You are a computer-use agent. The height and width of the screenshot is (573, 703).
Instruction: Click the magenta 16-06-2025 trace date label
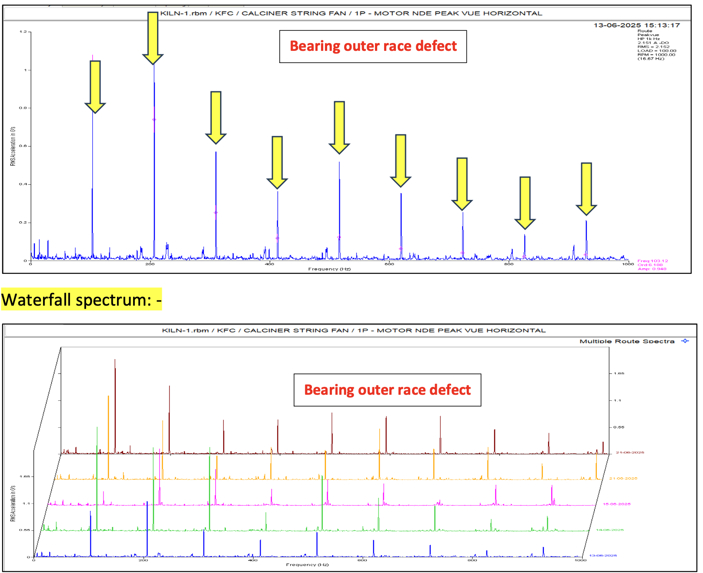[x=616, y=504]
